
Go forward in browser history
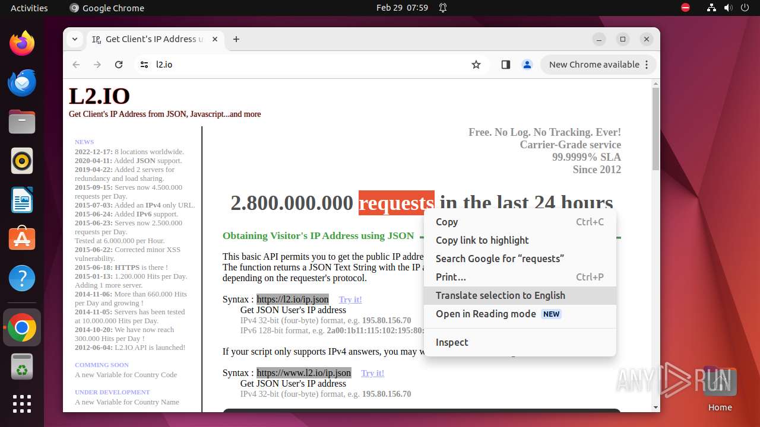point(97,65)
